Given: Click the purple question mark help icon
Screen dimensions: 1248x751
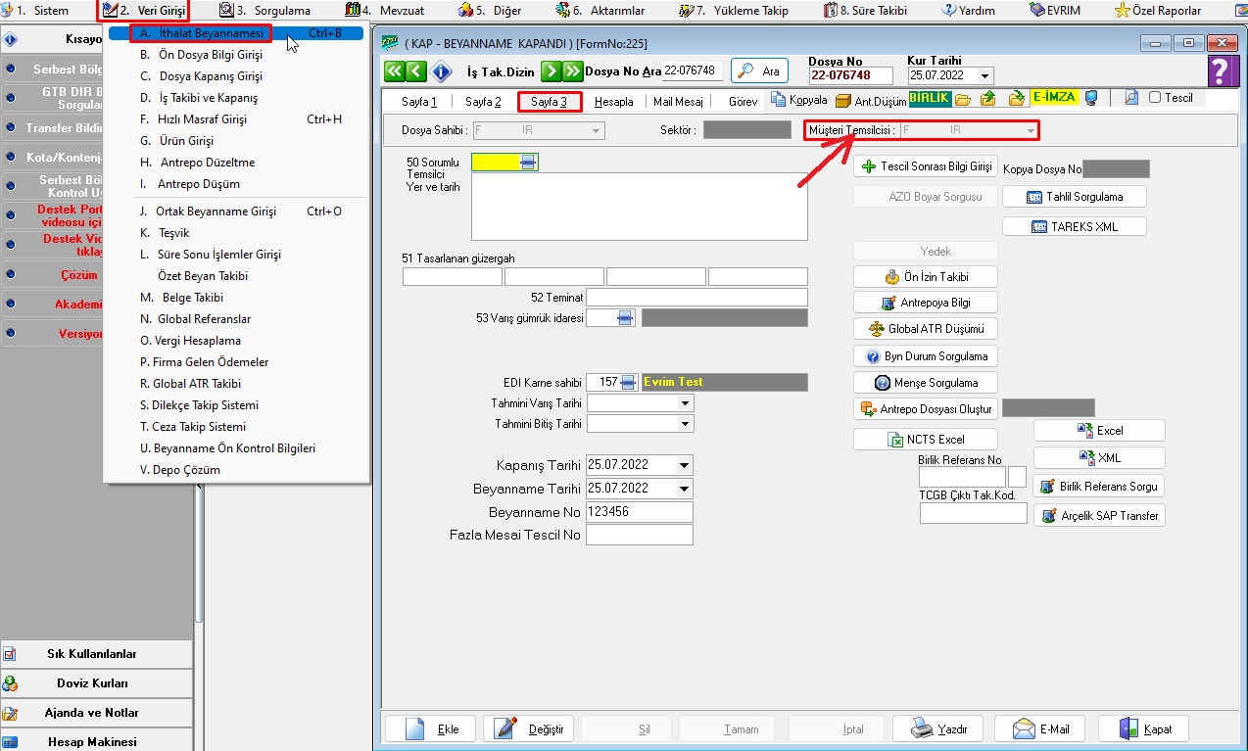Looking at the screenshot, I should (x=1220, y=71).
